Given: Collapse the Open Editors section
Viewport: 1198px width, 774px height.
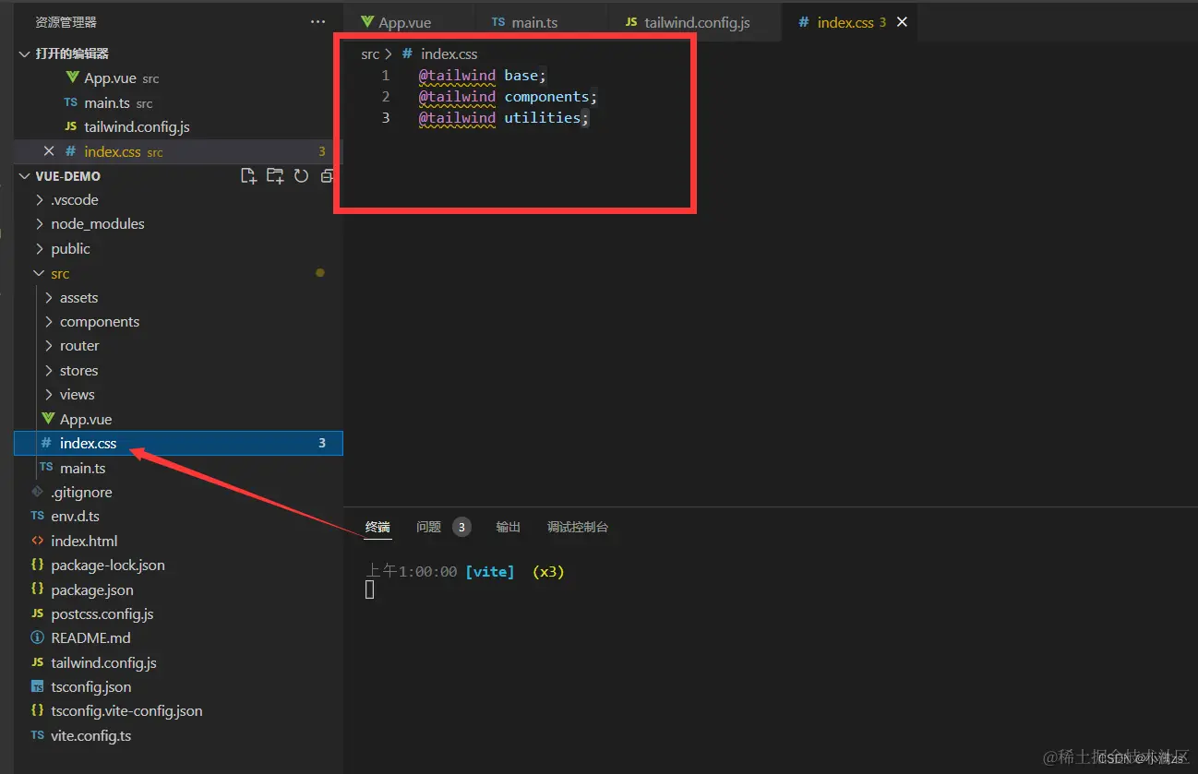Looking at the screenshot, I should tap(24, 54).
